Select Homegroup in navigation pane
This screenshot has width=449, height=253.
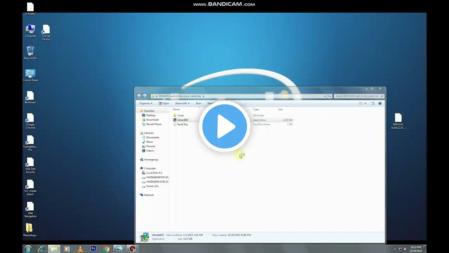[x=151, y=160]
